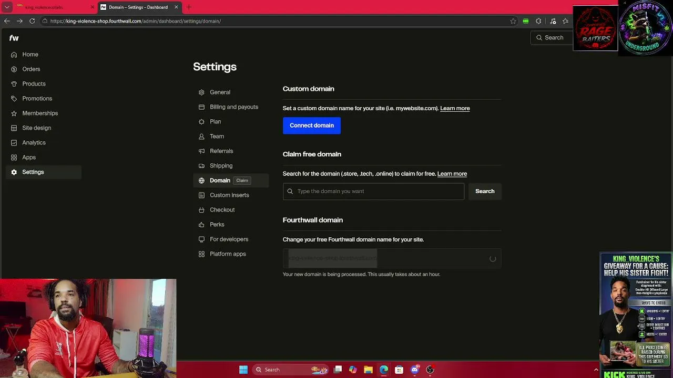Click the Checkout basket icon
The height and width of the screenshot is (378, 673).
point(201,210)
